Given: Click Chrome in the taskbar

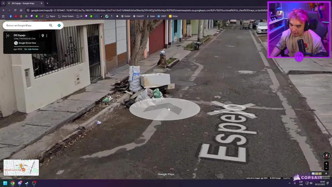Looking at the screenshot, I should 12,183.
